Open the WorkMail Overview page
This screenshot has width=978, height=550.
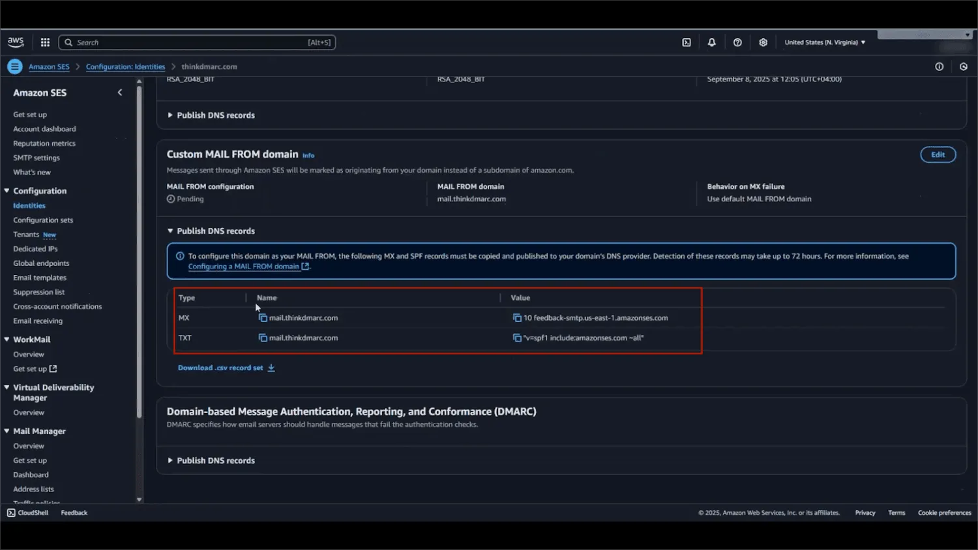[29, 355]
